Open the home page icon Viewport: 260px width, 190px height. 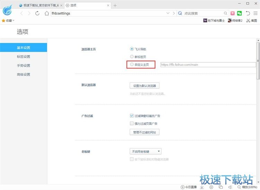(47, 13)
